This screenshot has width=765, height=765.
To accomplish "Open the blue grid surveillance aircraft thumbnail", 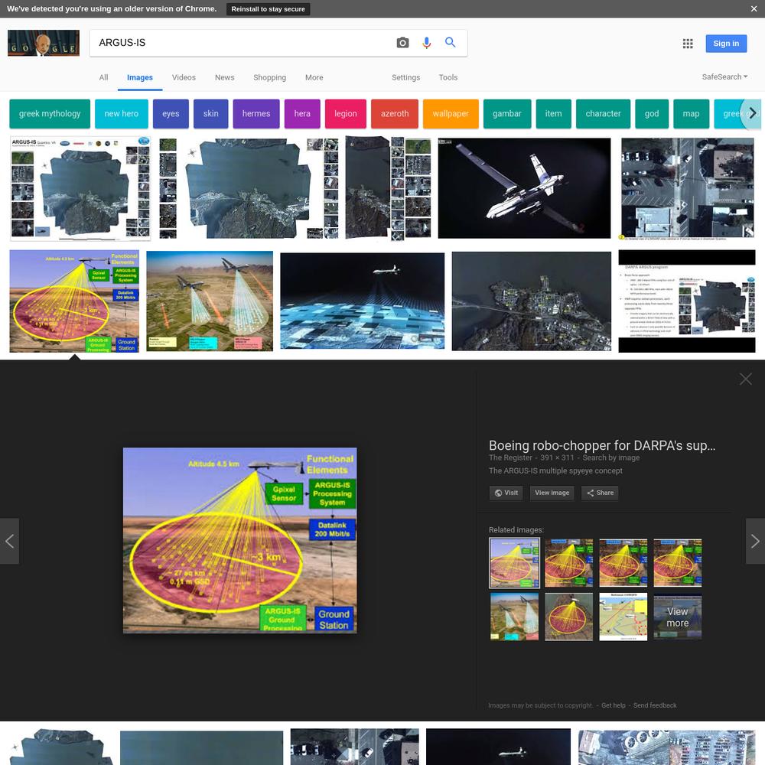I will (362, 301).
